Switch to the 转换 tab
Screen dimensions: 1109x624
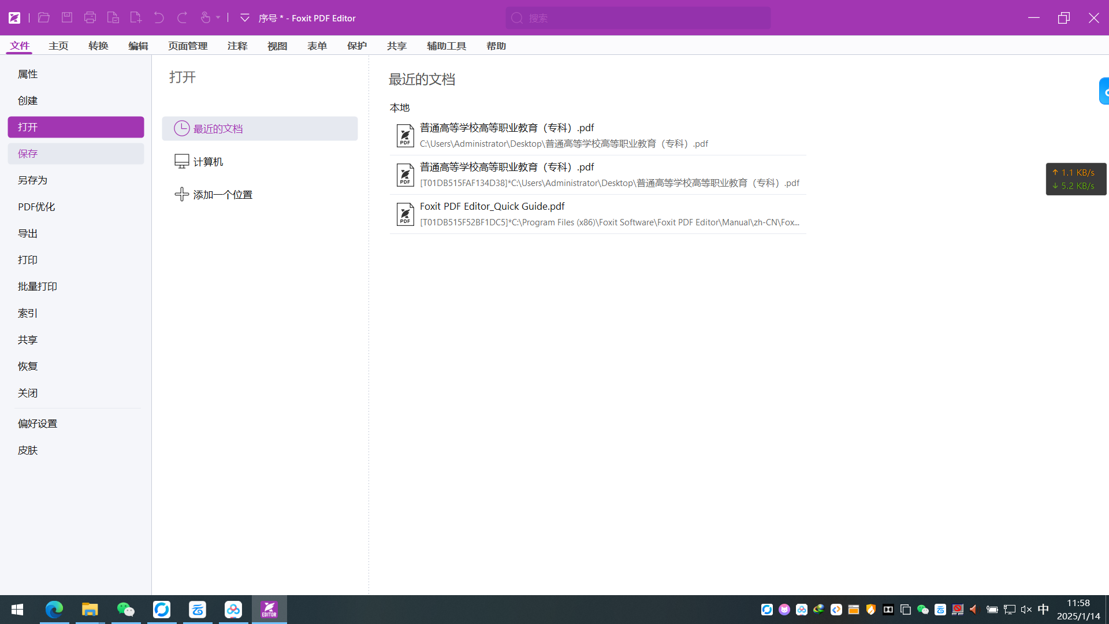(x=98, y=46)
